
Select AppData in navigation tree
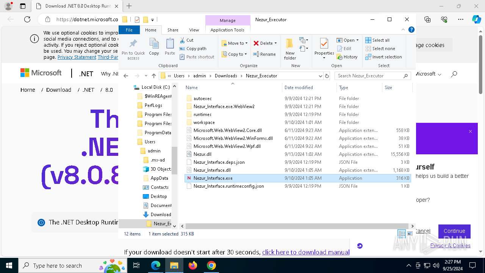tap(159, 178)
